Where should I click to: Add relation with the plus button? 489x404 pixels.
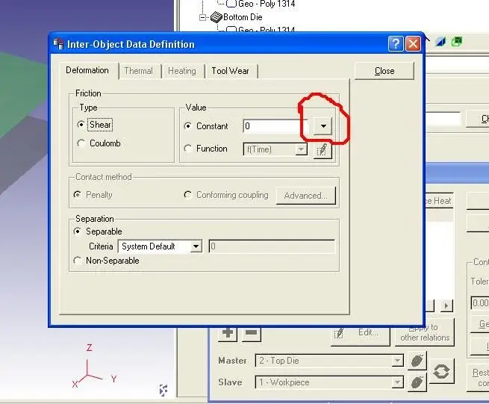click(x=228, y=333)
